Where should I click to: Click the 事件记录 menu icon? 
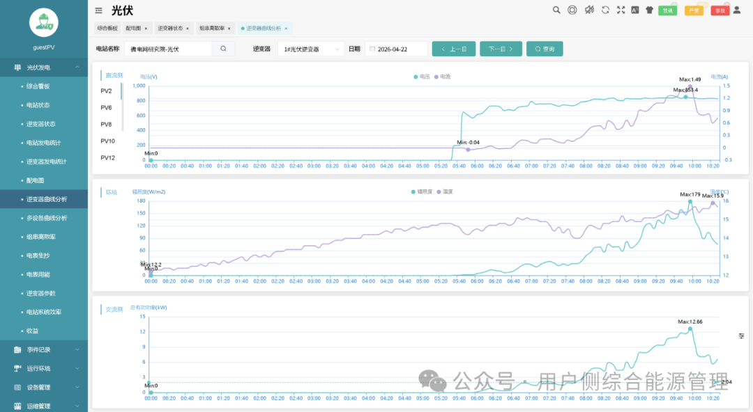coord(17,349)
